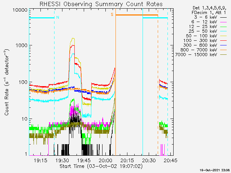The width and height of the screenshot is (231, 173).
Task: Select the '6 - 12 keV' legend label
Action: tap(204, 22)
